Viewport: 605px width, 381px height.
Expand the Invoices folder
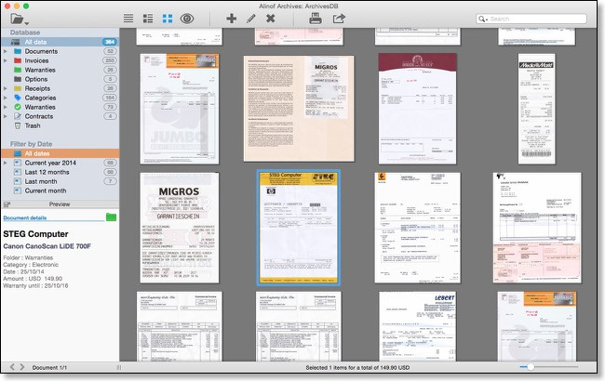coord(6,60)
